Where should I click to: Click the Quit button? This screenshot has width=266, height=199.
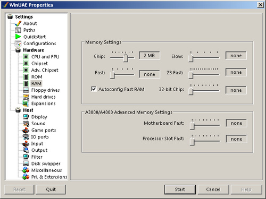pyautogui.click(x=51, y=189)
